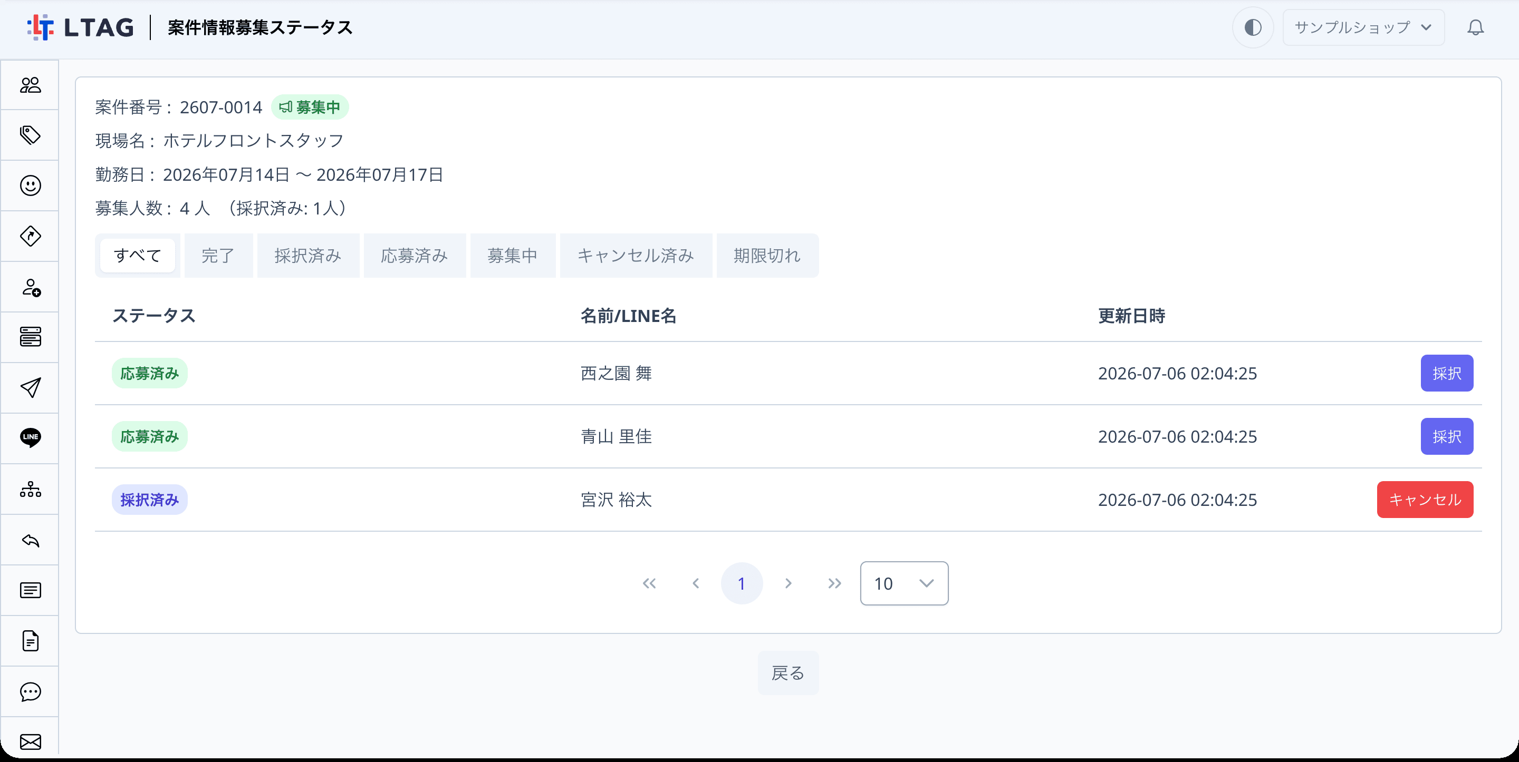Open the hierarchy tree sidebar icon

pyautogui.click(x=30, y=489)
